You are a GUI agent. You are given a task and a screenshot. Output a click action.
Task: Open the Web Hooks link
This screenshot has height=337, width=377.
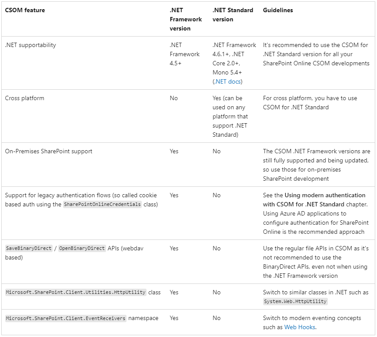tap(300, 327)
